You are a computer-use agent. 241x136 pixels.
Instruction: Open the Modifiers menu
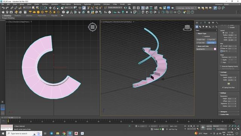[x=45, y=4]
